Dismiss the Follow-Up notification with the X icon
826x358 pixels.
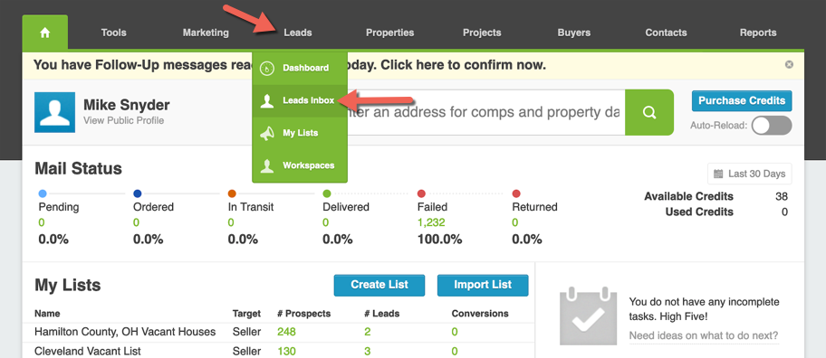[789, 65]
